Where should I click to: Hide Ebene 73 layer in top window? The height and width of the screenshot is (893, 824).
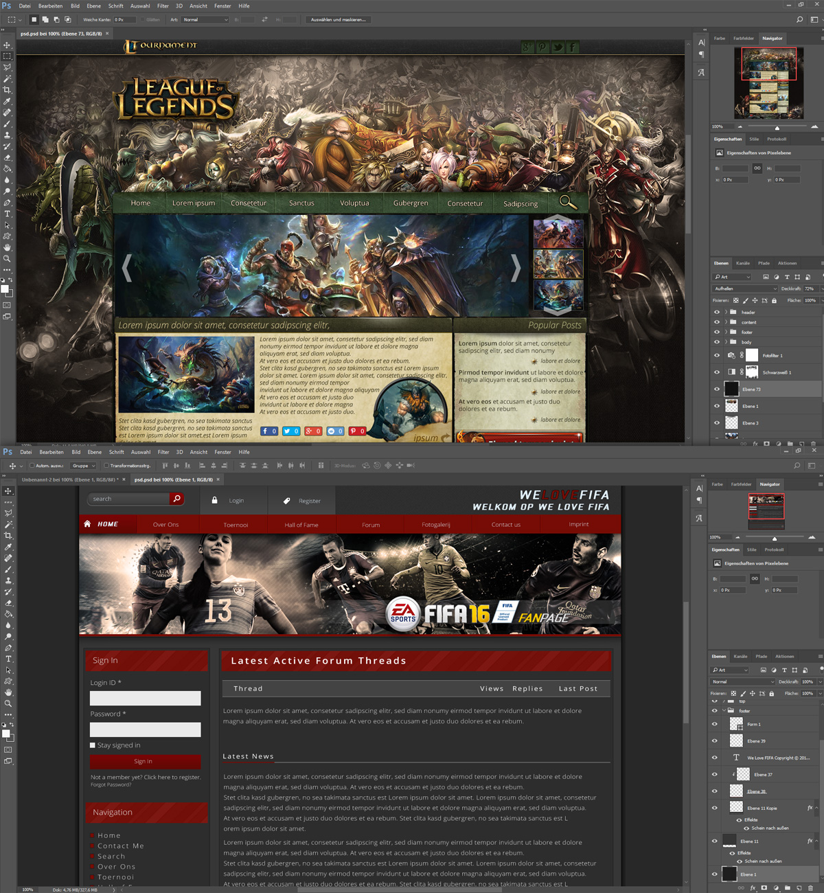click(717, 389)
